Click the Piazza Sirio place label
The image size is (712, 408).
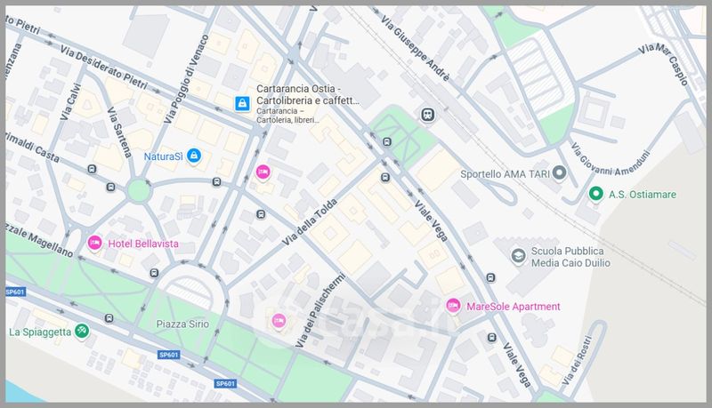[x=182, y=324]
